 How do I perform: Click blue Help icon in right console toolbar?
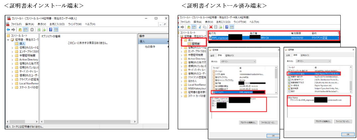coord(227,27)
